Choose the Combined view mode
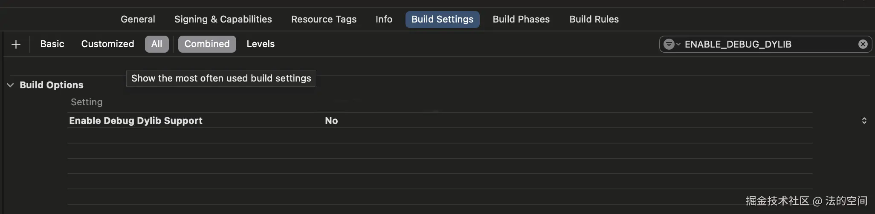875x214 pixels. pyautogui.click(x=207, y=44)
